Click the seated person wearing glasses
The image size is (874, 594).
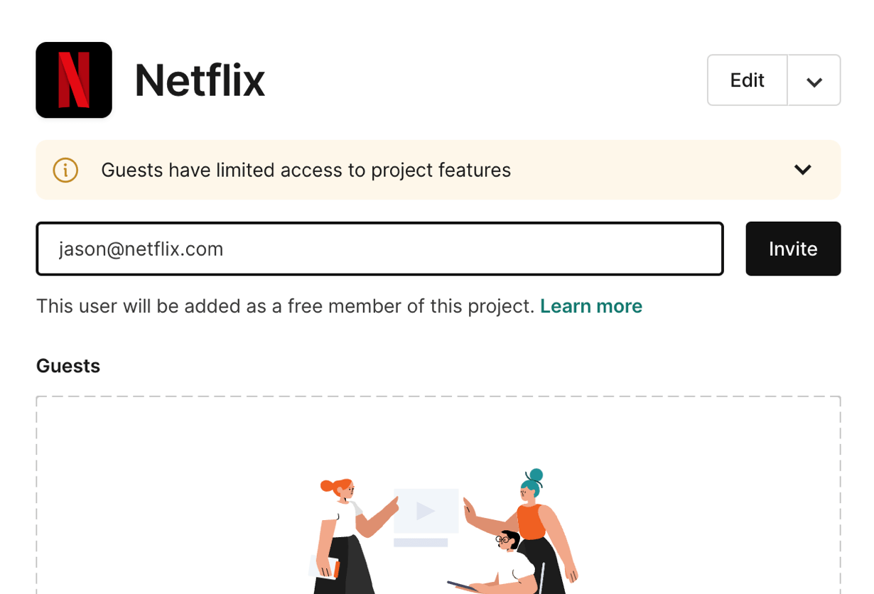[510, 558]
